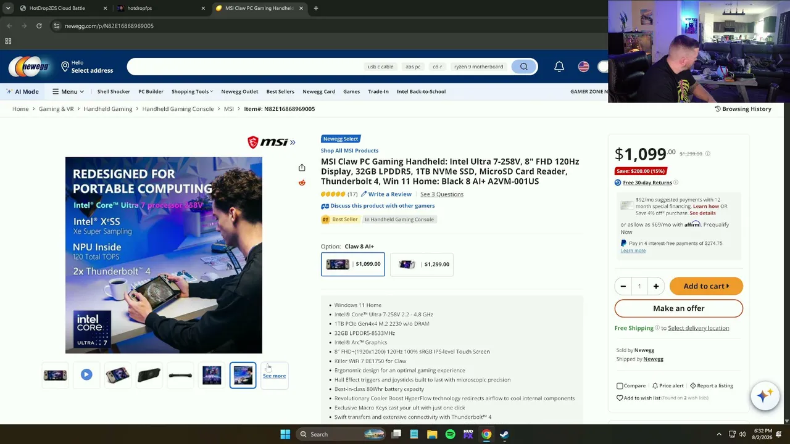Open AI Mode

pos(22,91)
